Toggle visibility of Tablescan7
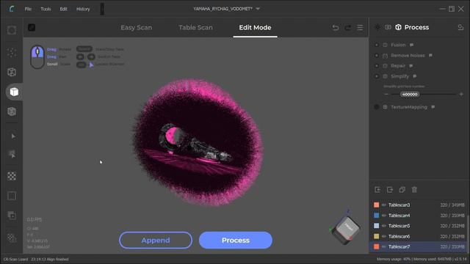Viewport: 470px width, 264px height. pyautogui.click(x=384, y=246)
